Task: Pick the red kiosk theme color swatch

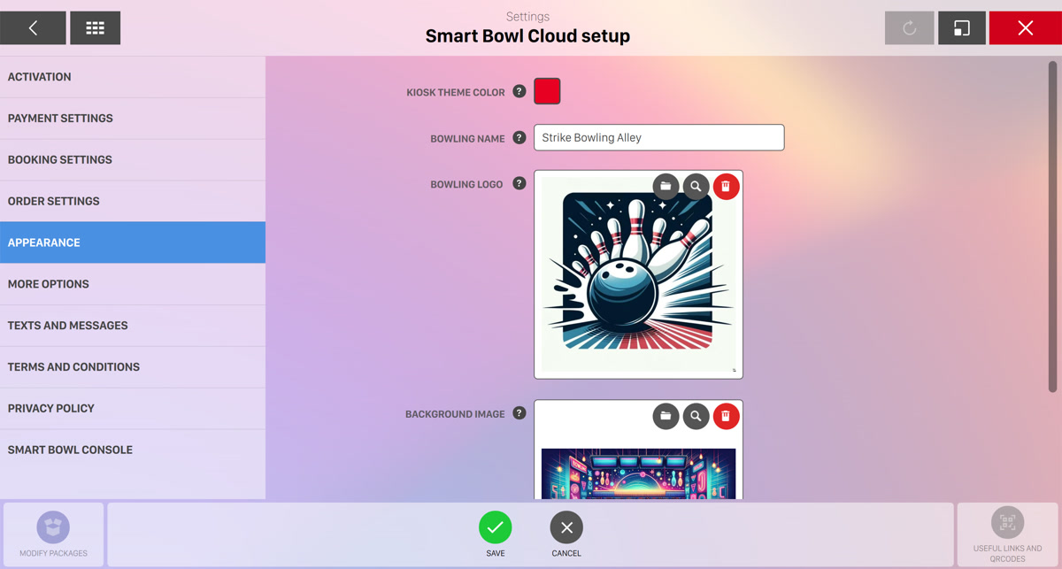Action: pyautogui.click(x=547, y=91)
